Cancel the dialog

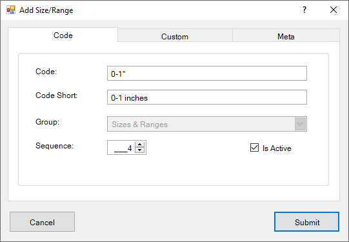[43, 222]
